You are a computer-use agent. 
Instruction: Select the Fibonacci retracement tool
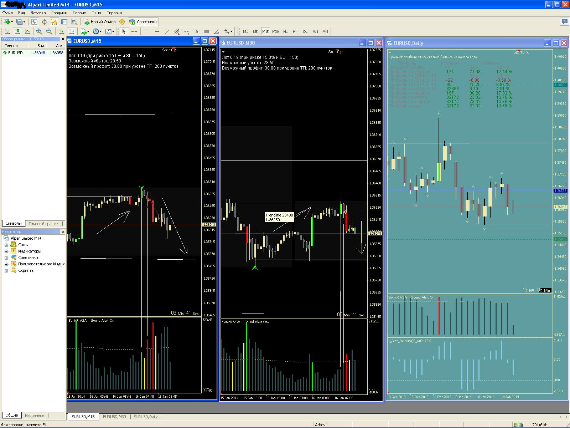tap(187, 31)
